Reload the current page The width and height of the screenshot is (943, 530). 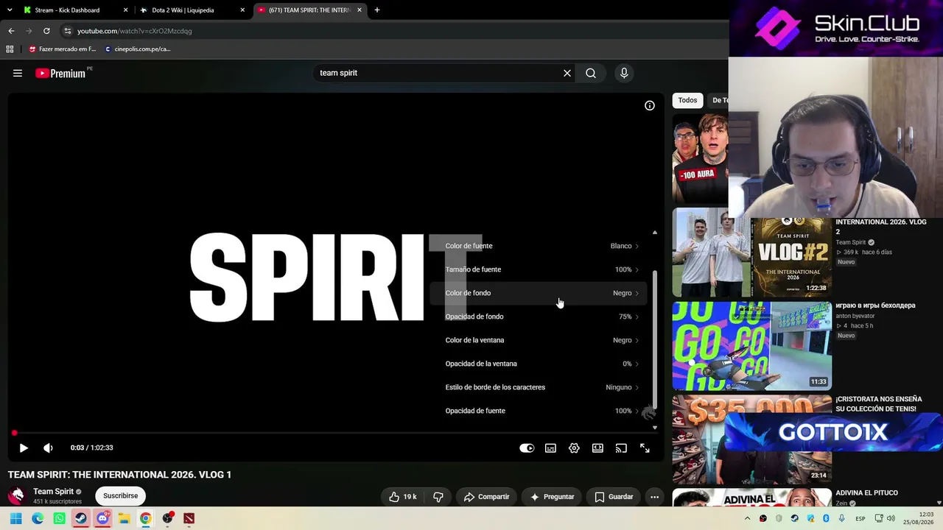coord(46,31)
